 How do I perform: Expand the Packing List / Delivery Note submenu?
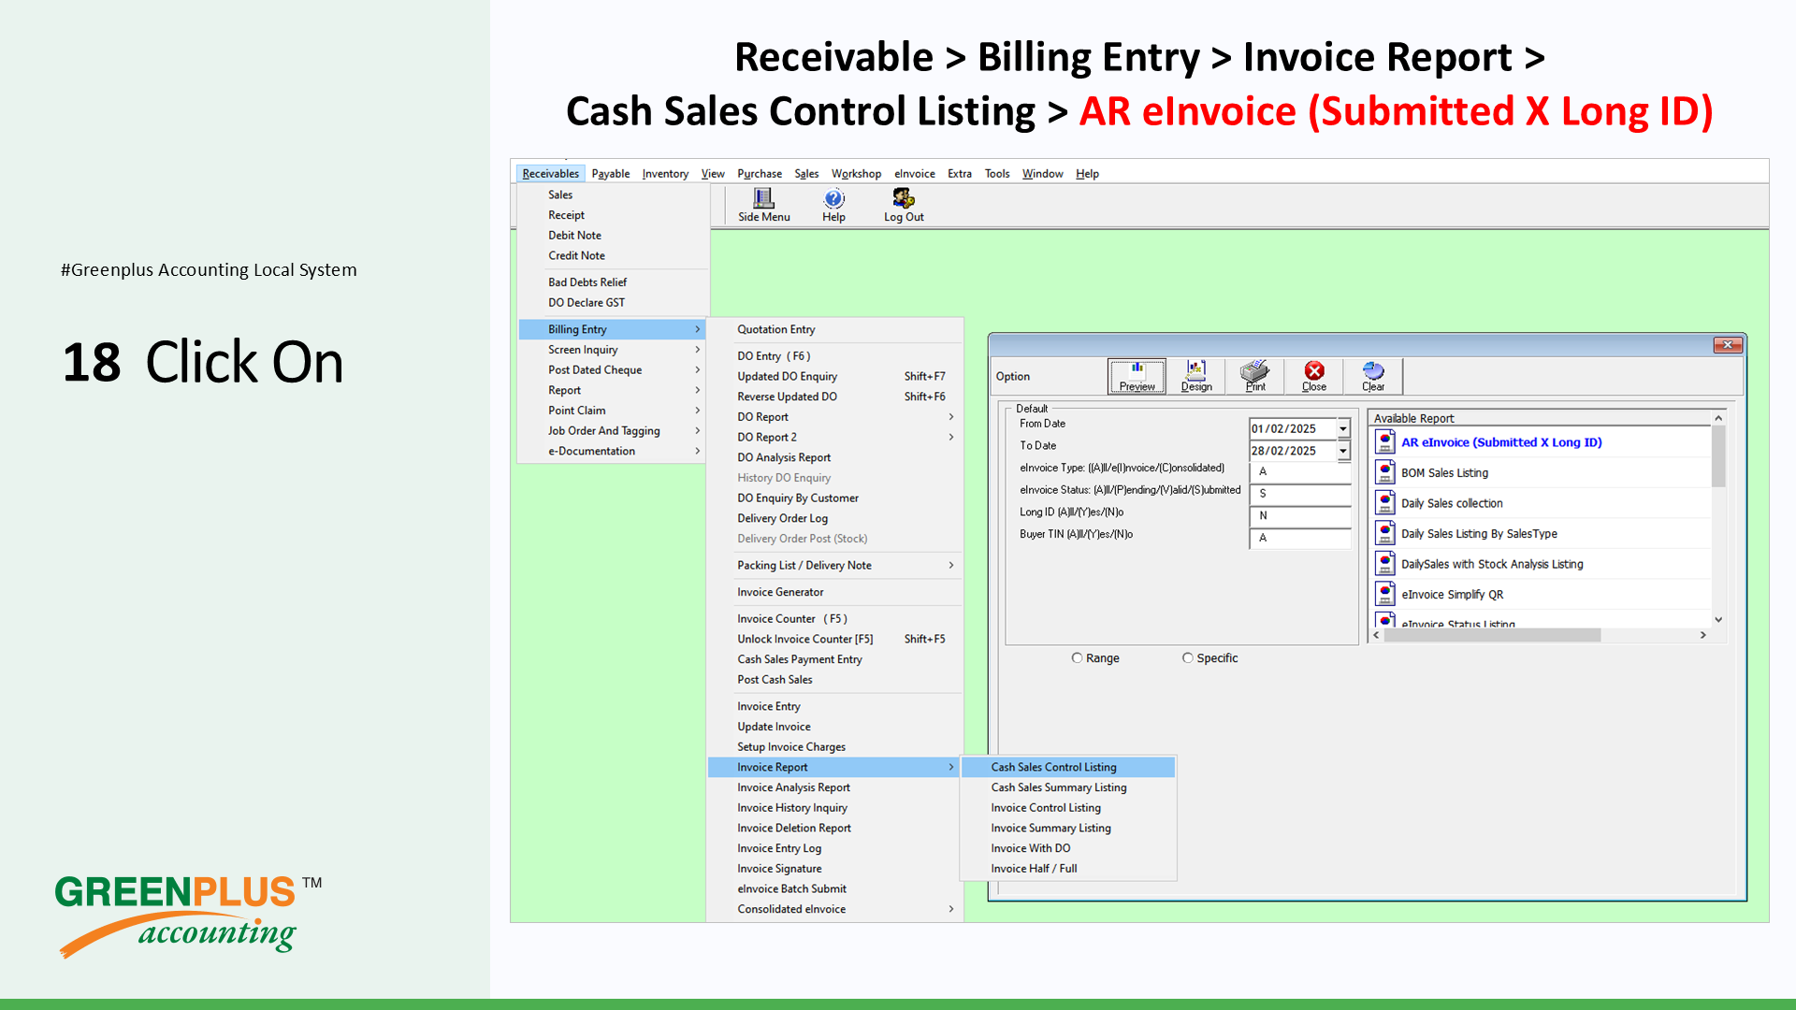click(x=835, y=566)
